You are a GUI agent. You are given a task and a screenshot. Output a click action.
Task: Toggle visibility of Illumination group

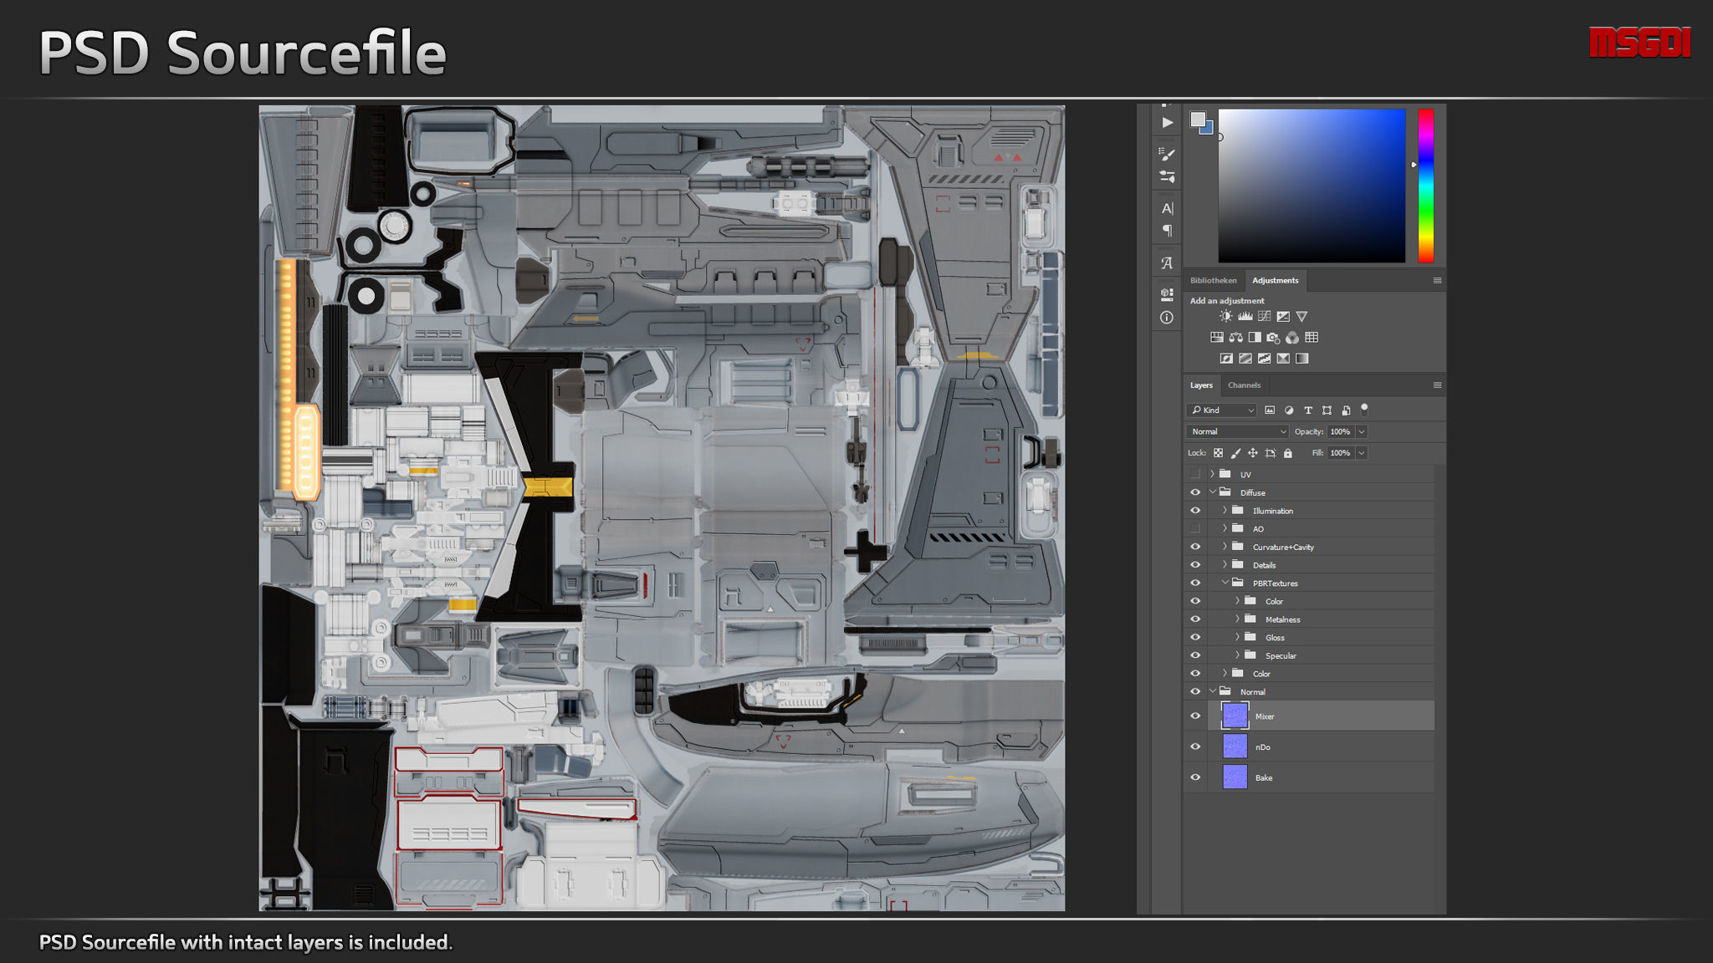(x=1195, y=511)
